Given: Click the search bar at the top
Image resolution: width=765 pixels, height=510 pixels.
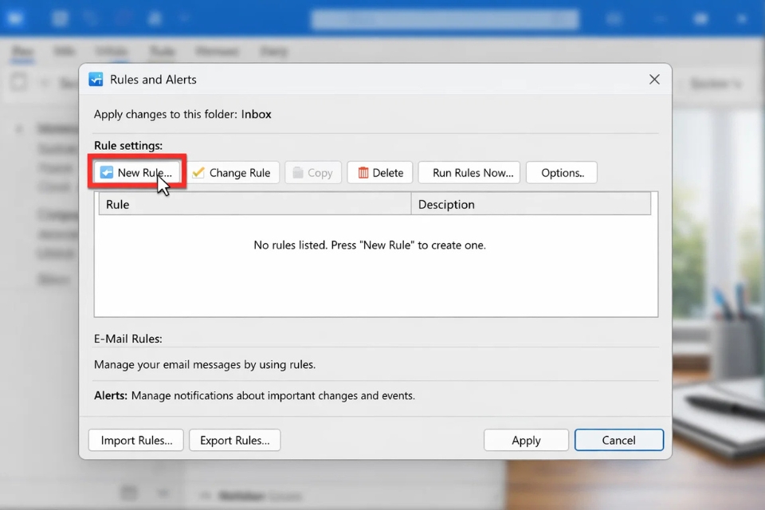Looking at the screenshot, I should [x=445, y=18].
